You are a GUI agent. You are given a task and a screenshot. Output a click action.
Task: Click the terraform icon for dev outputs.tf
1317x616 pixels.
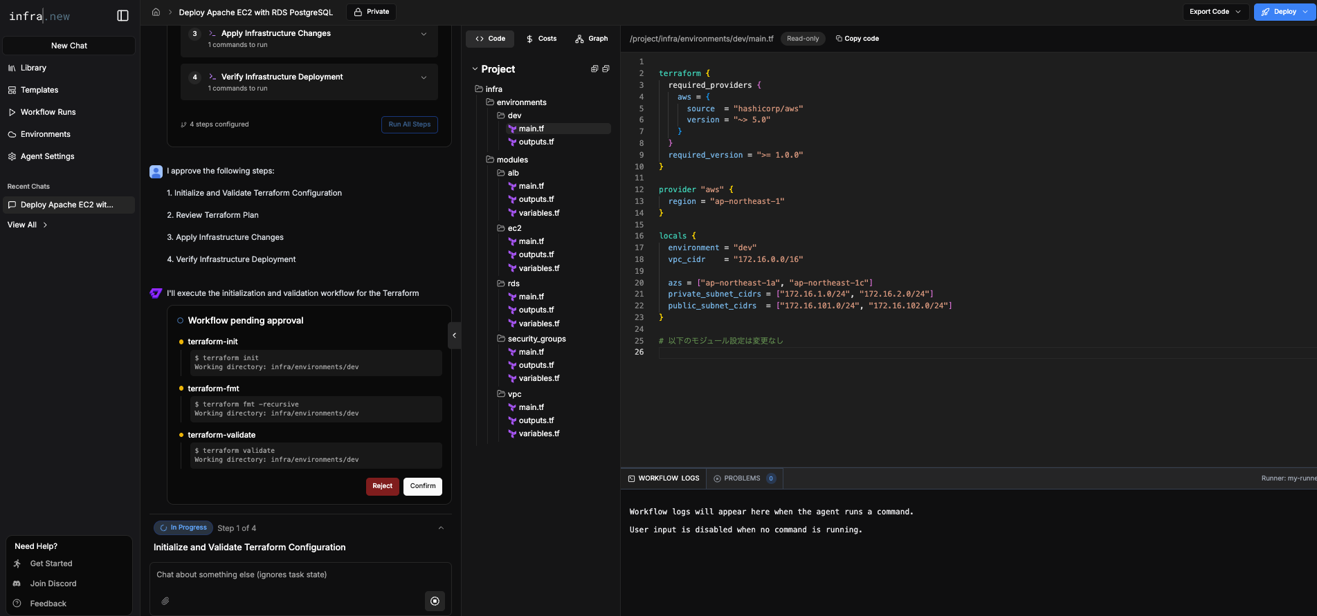[512, 142]
